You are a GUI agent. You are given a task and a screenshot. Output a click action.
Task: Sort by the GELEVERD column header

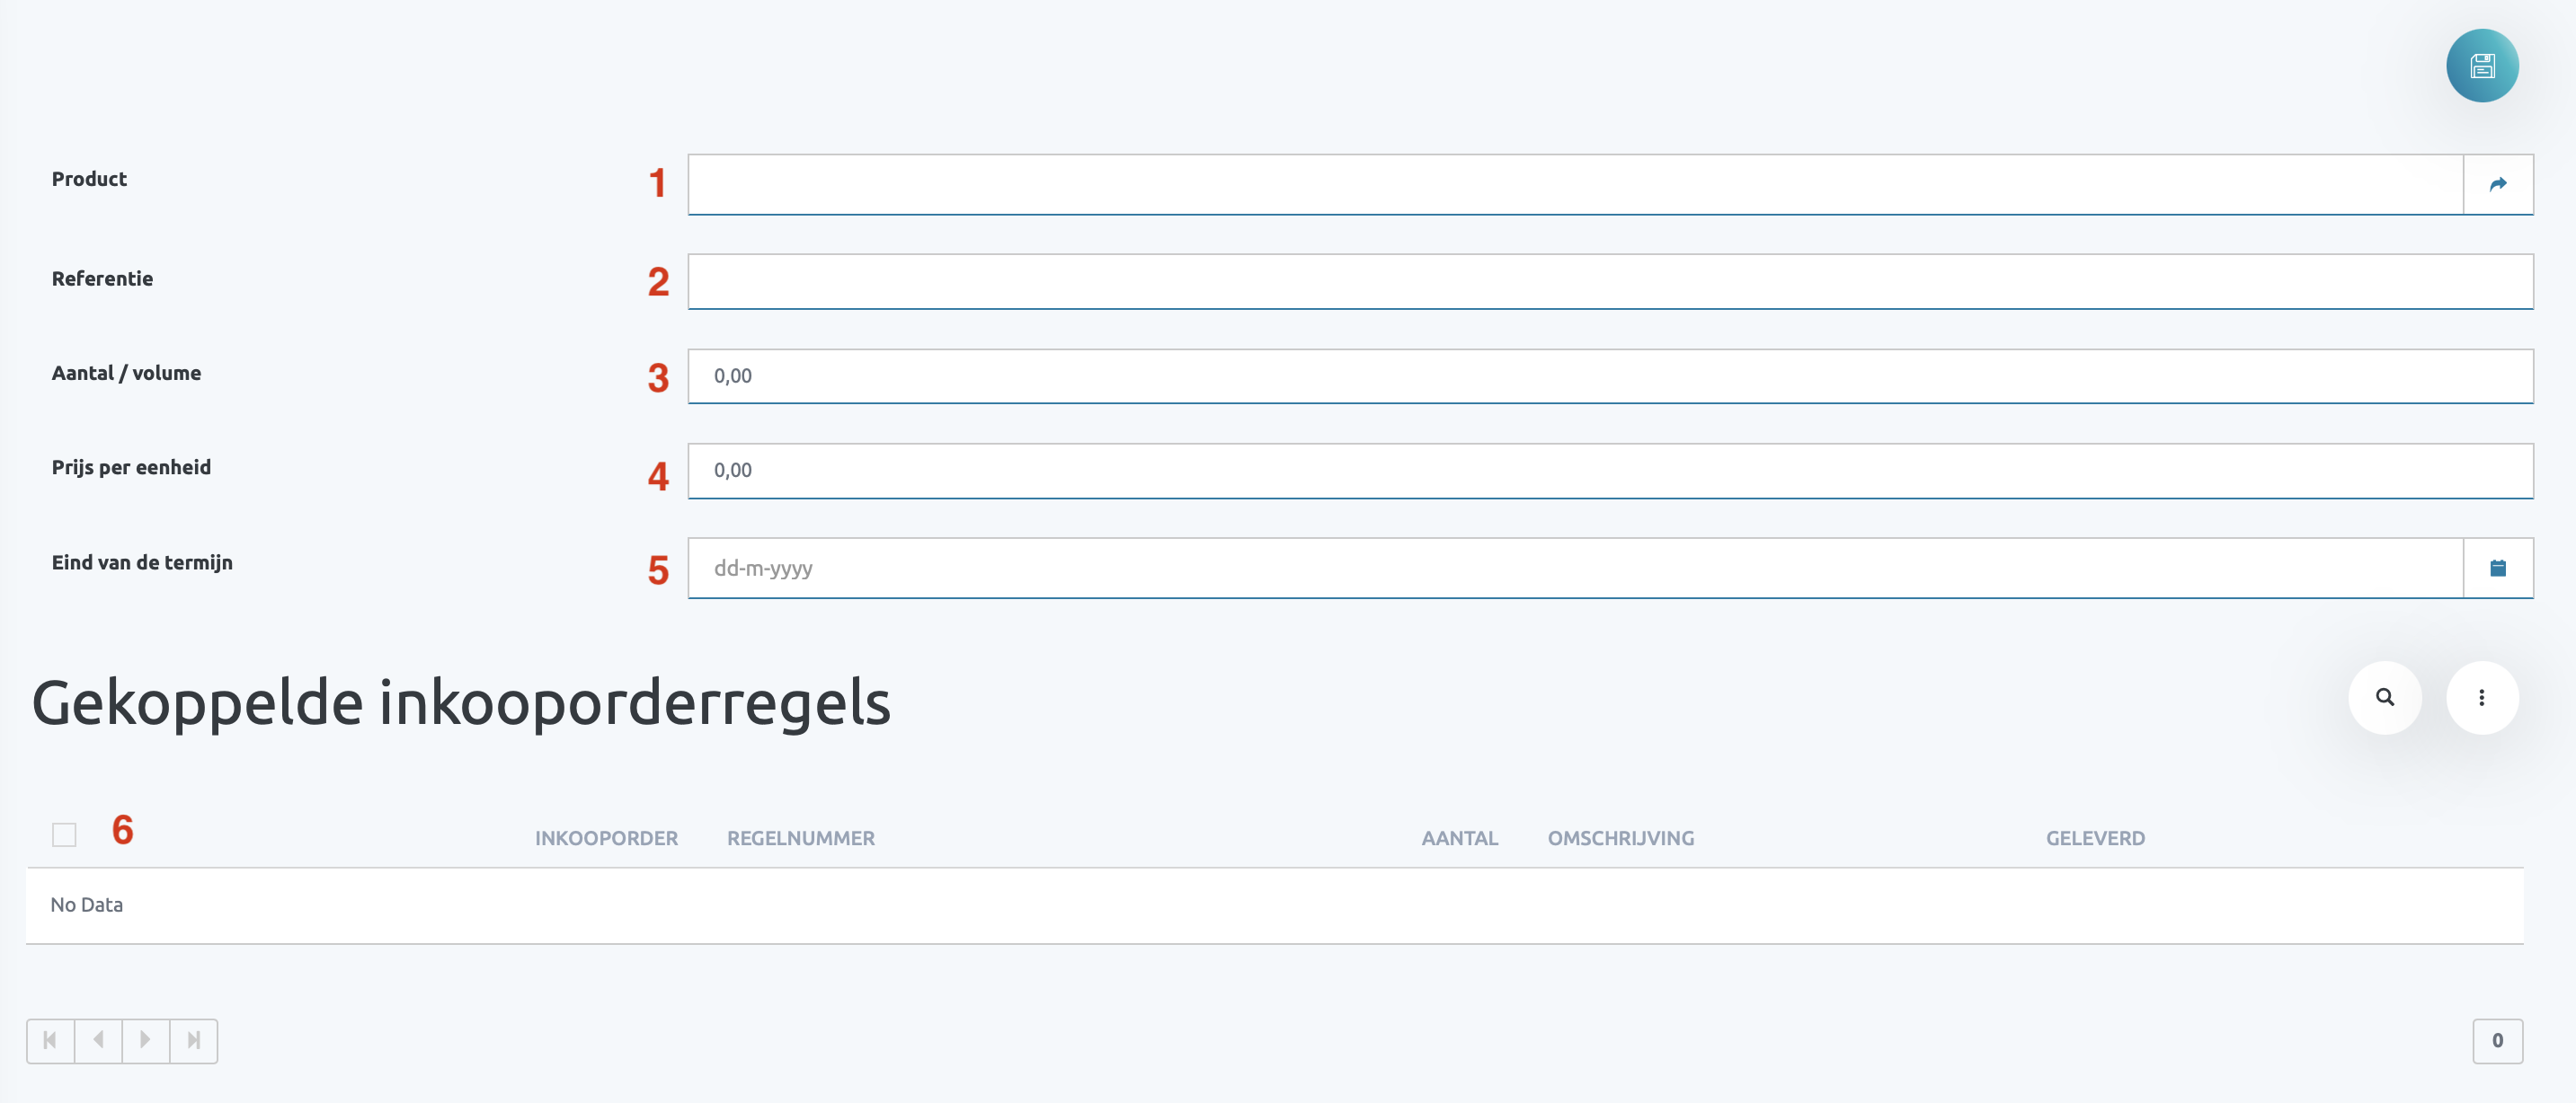click(2095, 838)
